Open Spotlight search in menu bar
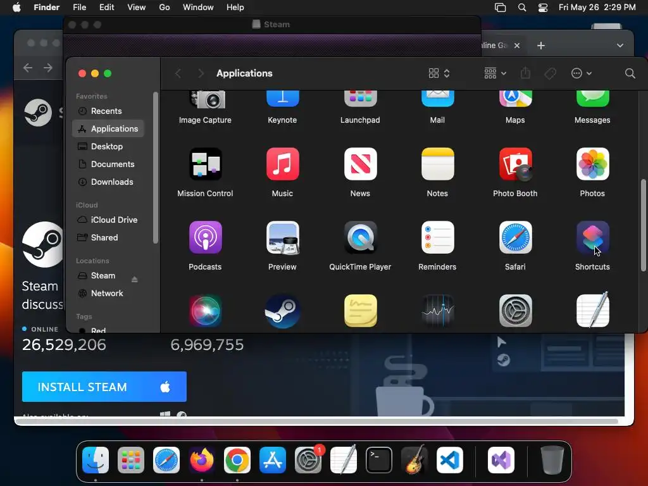Viewport: 648px width, 486px height. tap(522, 8)
